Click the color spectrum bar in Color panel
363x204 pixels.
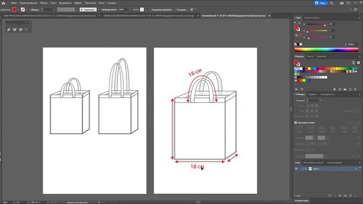point(326,50)
